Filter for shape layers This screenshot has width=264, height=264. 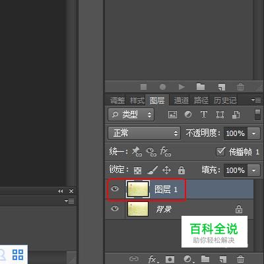click(x=220, y=115)
